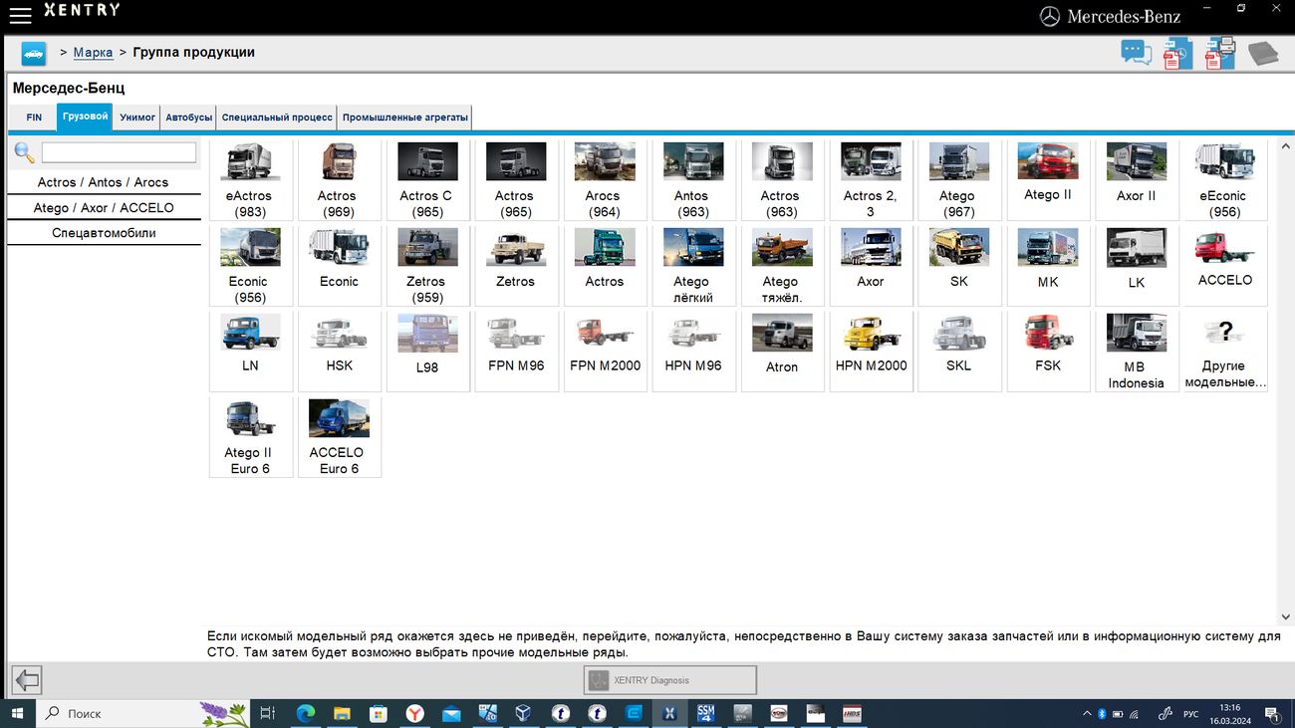Choose the L98 model
Screen dimensions: 1295x728
click(x=427, y=352)
